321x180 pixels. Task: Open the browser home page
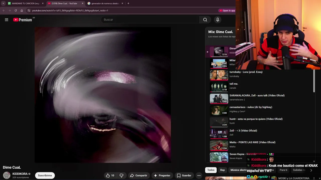point(22,10)
